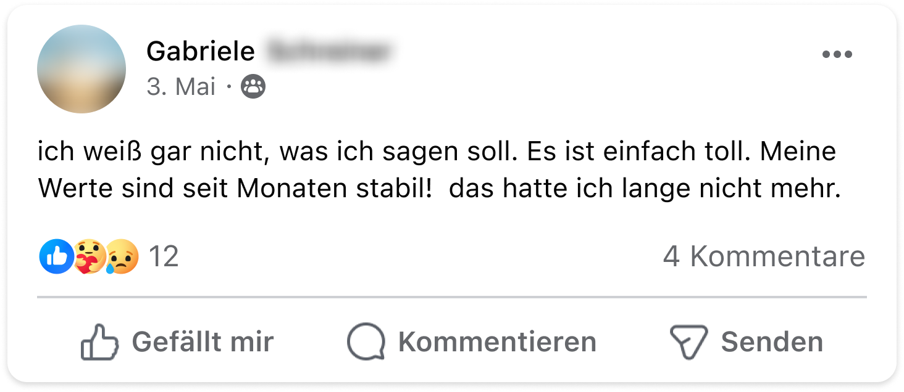
Task: Click the 3. Mai post date
Action: click(181, 87)
